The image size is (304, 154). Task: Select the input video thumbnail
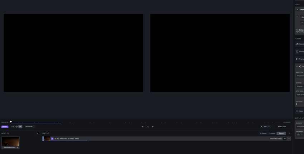coord(10,141)
